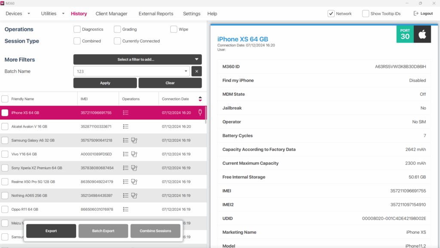Toggle Connection Date sort arrows
This screenshot has width=440, height=248.
(200, 99)
